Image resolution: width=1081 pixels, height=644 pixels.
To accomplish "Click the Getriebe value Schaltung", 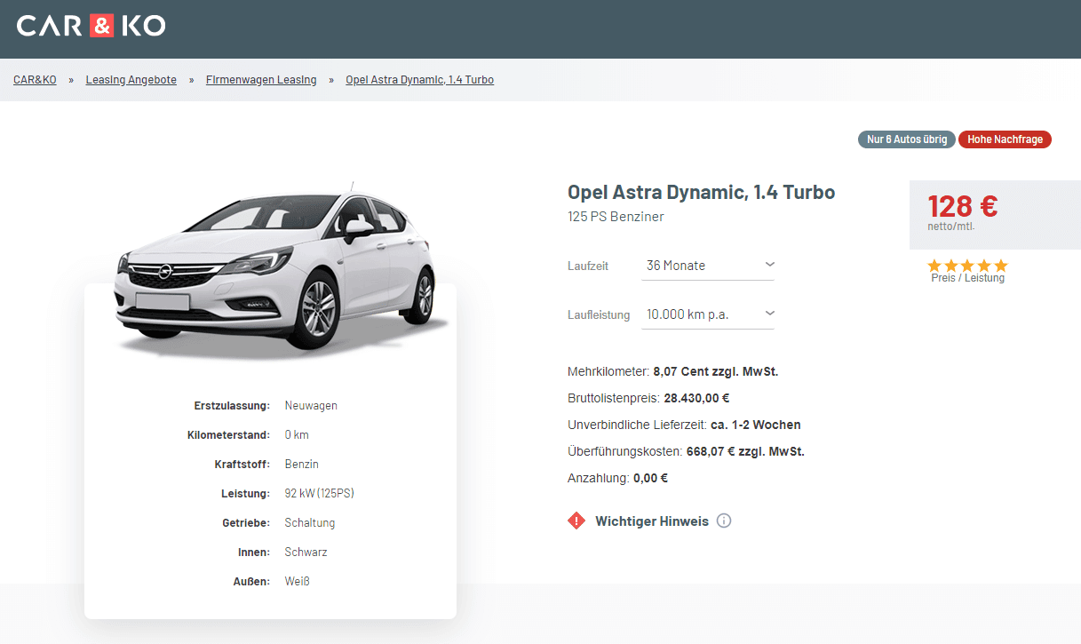I will 310,523.
